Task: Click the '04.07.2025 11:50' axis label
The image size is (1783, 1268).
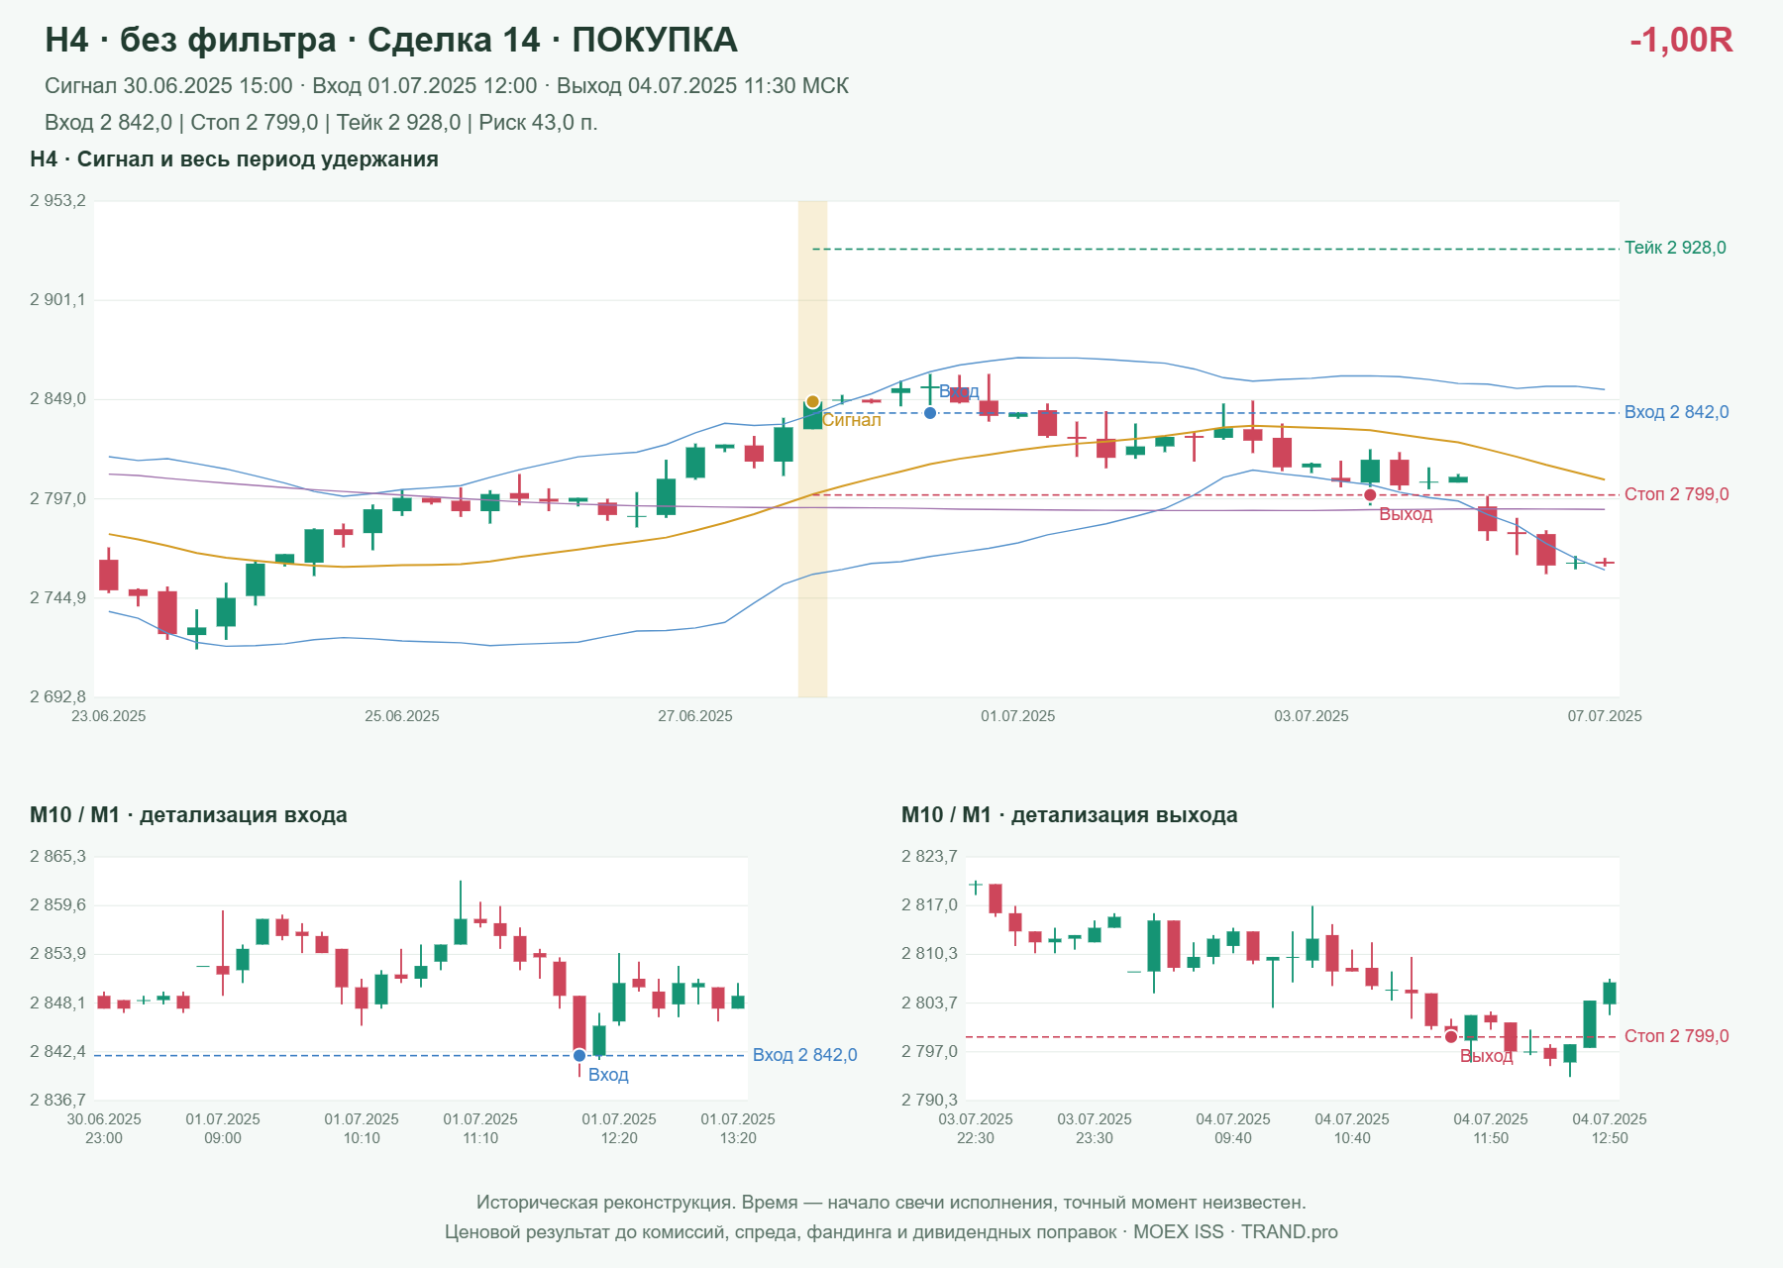Action: 1491,1128
